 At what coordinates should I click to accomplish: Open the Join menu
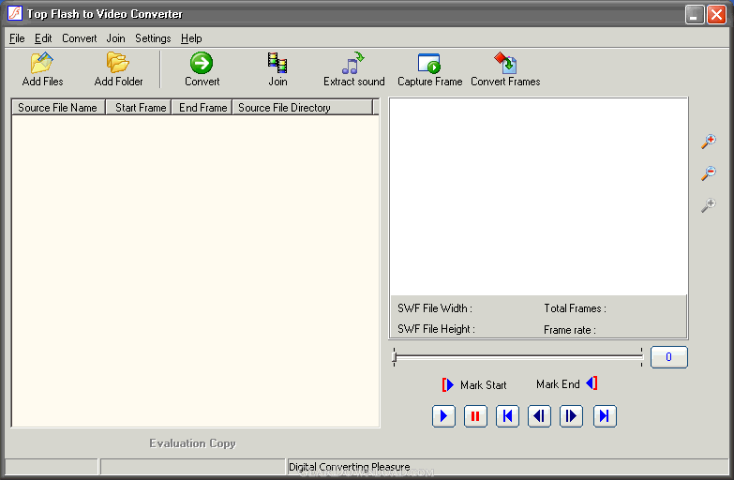pos(115,38)
